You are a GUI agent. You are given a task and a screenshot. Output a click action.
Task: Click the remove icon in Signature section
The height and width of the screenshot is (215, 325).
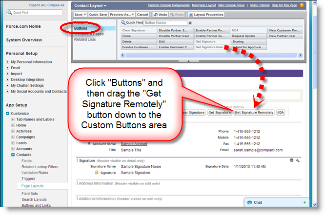coord(291,160)
